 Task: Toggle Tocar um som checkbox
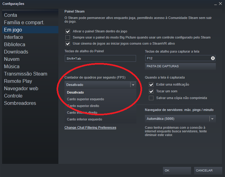[151, 91]
